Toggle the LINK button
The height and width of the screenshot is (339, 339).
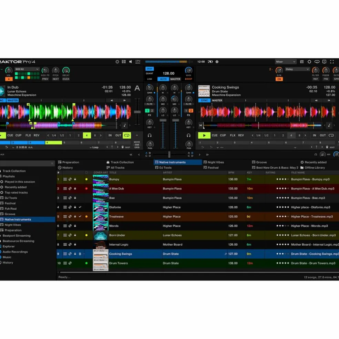pyautogui.click(x=150, y=79)
